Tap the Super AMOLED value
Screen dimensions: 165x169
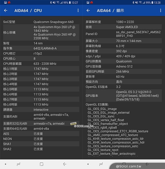[x=127, y=27]
